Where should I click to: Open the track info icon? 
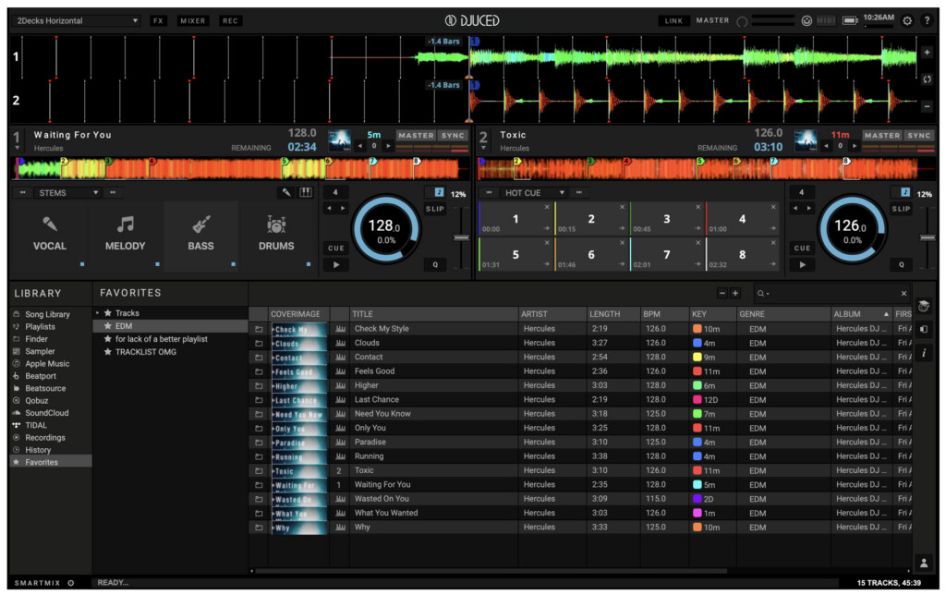(924, 353)
